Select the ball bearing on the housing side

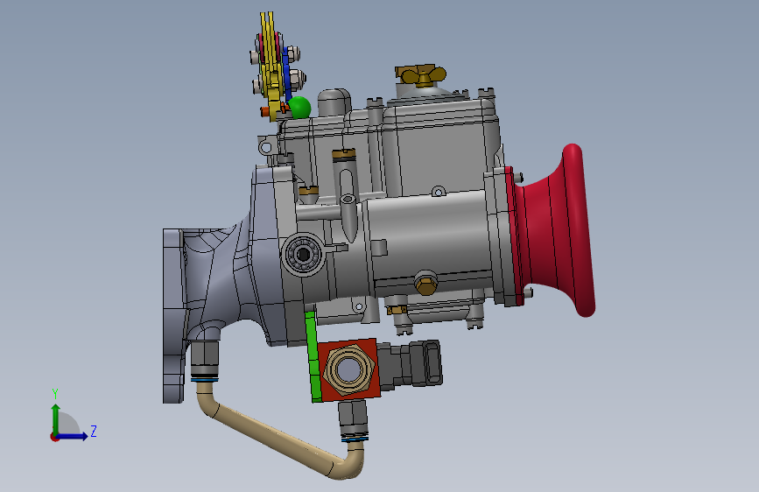click(303, 254)
